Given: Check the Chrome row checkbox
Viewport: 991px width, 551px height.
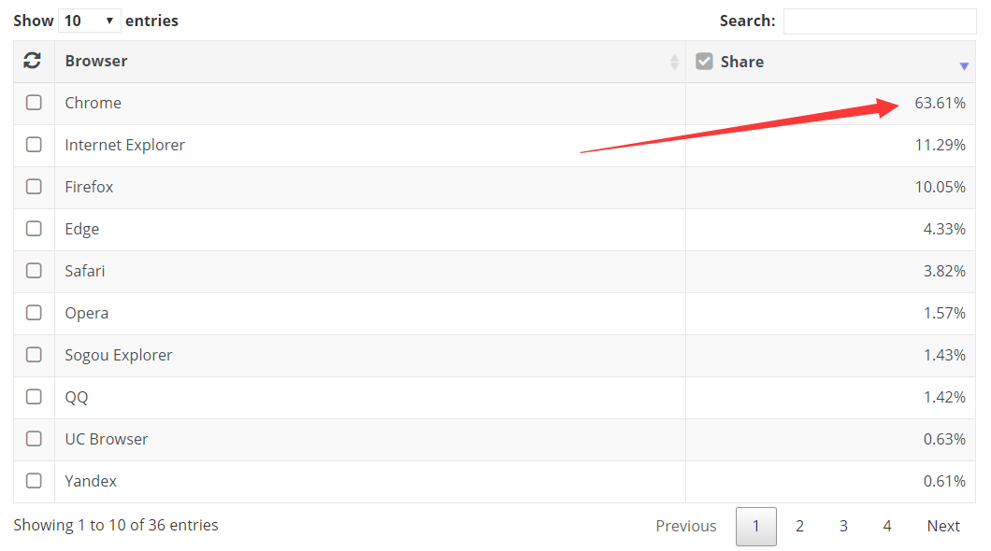Looking at the screenshot, I should pyautogui.click(x=34, y=103).
